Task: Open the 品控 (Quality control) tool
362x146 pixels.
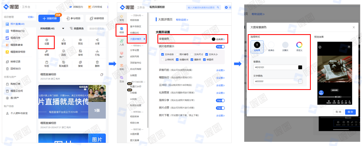Action: tap(64, 51)
